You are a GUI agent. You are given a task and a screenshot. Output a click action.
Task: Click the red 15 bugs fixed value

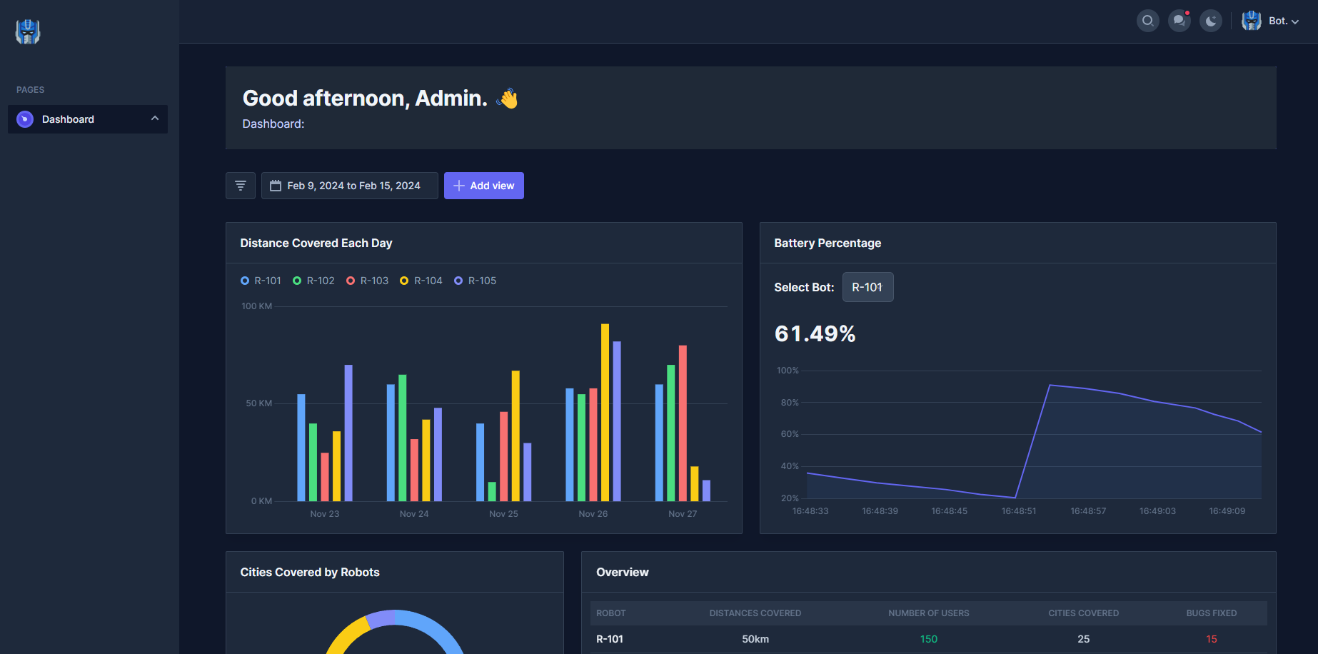[1212, 639]
